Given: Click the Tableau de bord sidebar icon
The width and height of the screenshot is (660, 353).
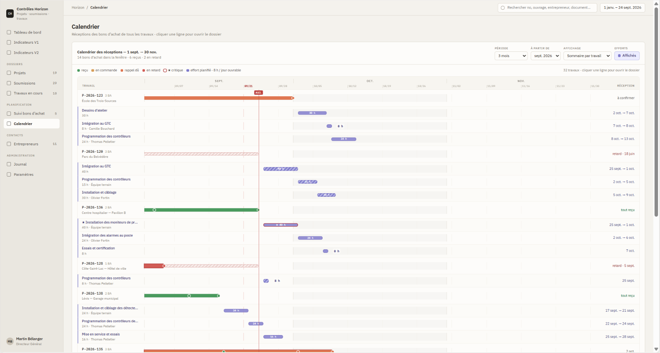Looking at the screenshot, I should [9, 32].
